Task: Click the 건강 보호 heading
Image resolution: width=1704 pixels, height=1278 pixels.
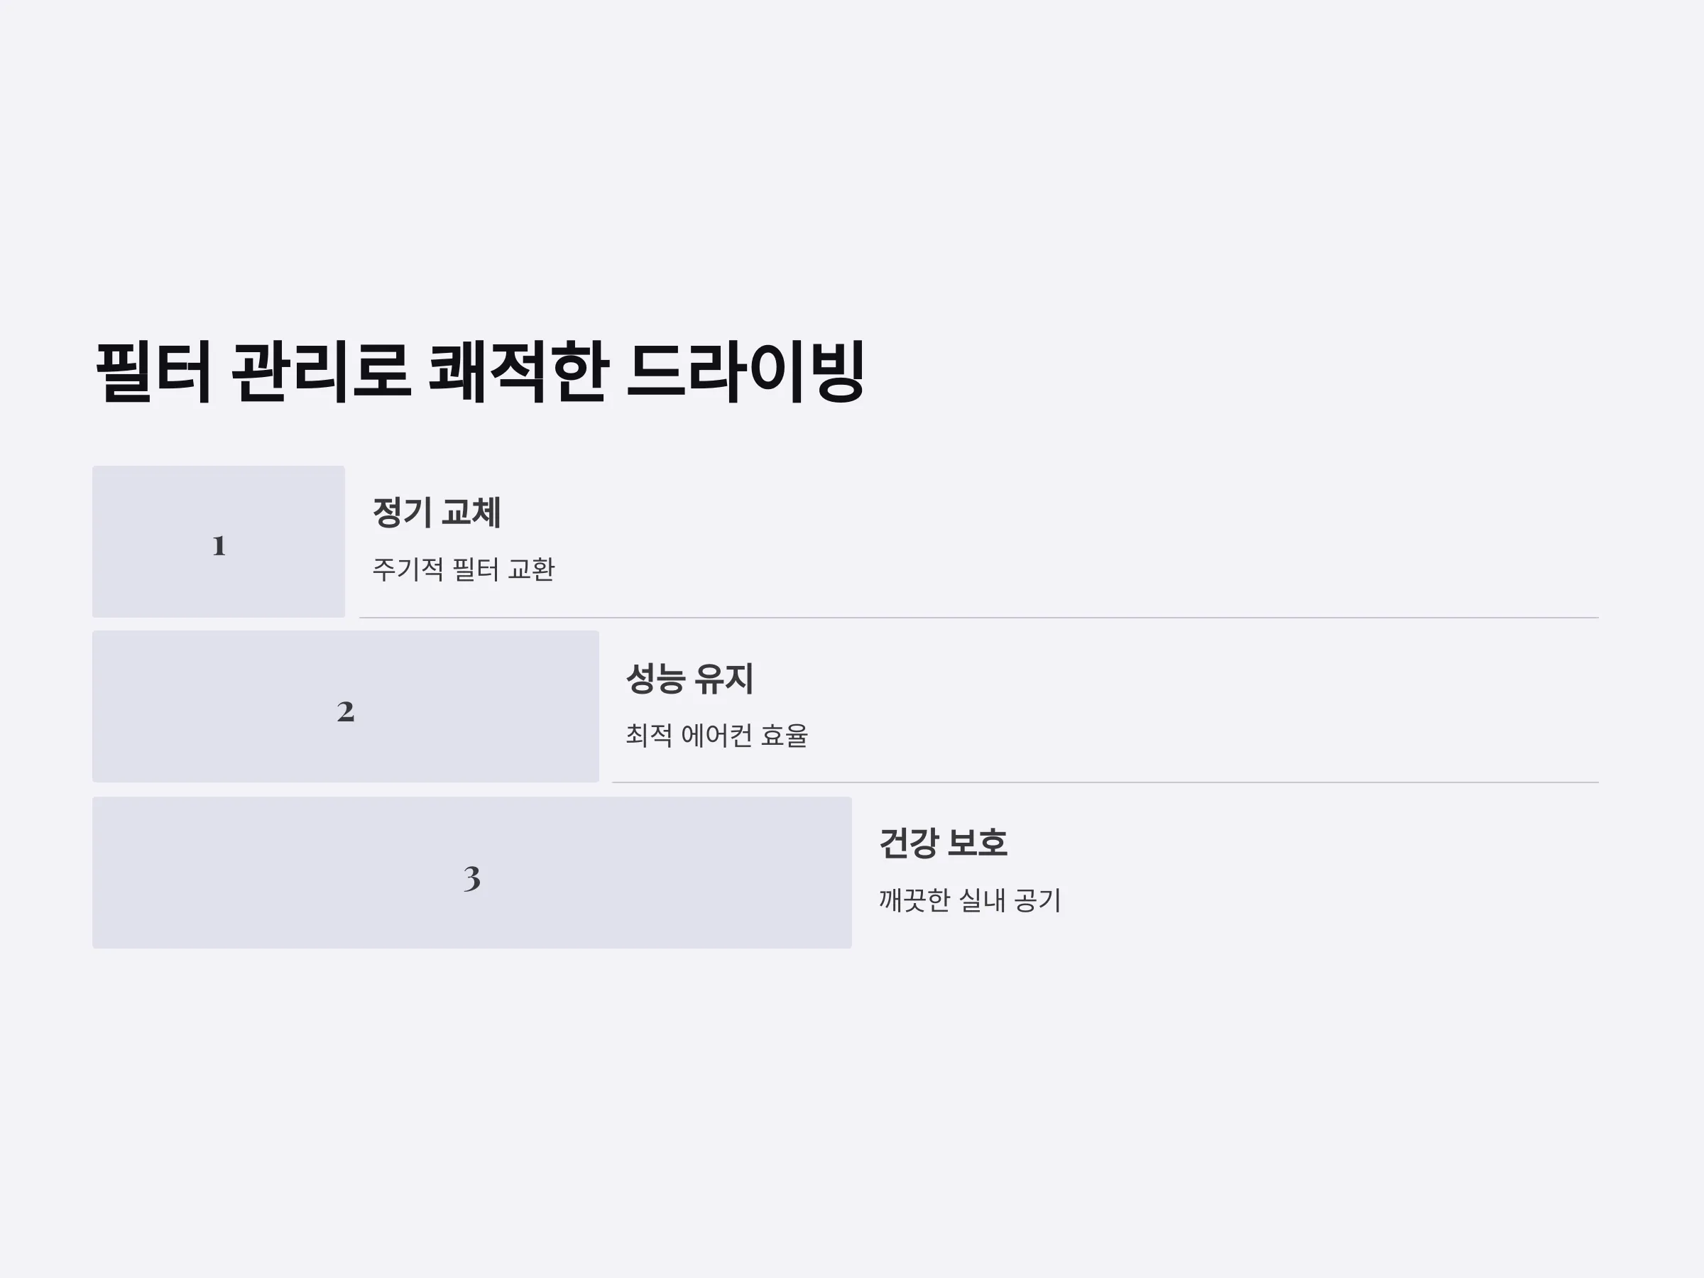Action: 943,843
